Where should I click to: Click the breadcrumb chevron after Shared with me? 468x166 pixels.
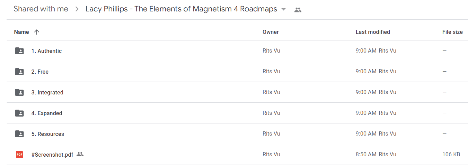click(x=77, y=9)
